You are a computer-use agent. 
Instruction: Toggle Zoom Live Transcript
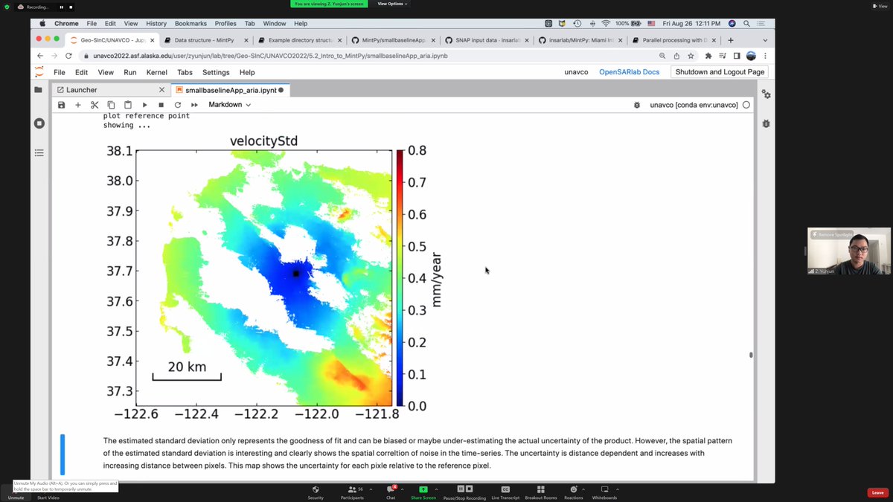click(x=505, y=492)
